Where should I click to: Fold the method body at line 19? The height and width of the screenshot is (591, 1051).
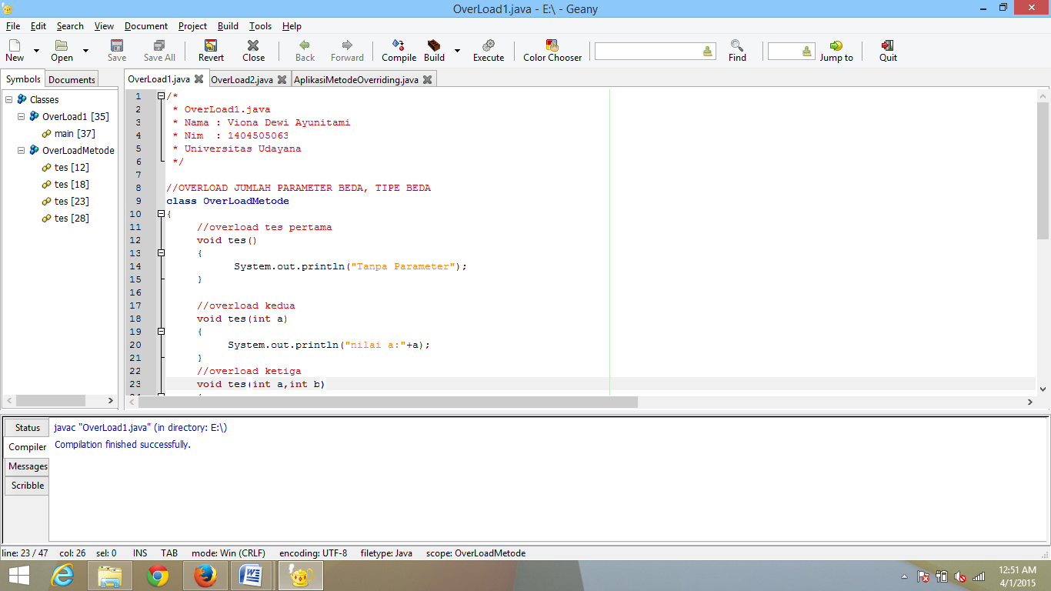point(161,332)
